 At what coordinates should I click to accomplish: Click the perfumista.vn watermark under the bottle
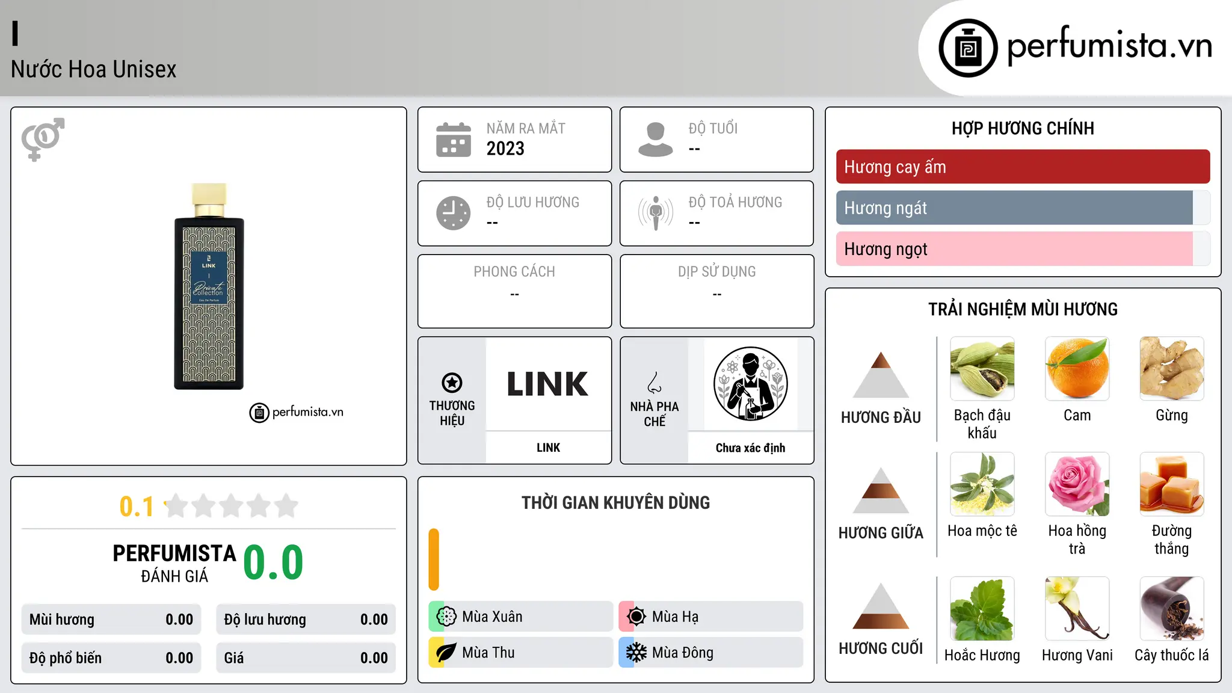[x=297, y=413]
